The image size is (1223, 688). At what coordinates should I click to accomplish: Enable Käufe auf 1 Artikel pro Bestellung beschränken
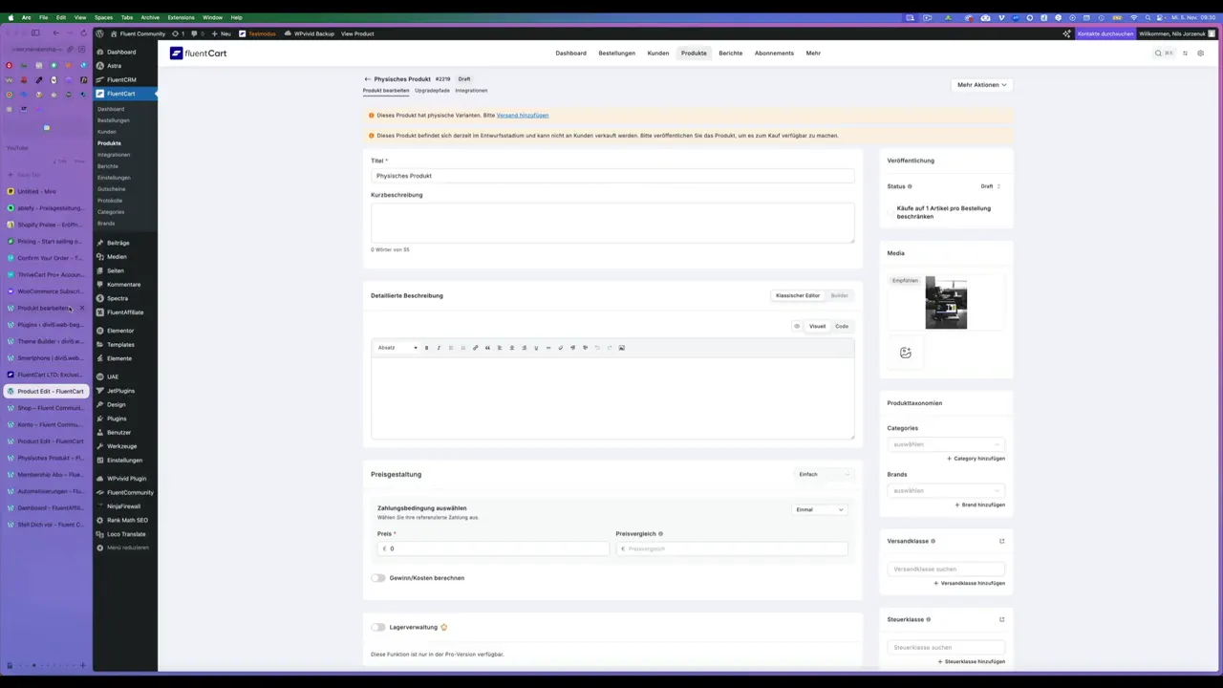[x=889, y=212]
